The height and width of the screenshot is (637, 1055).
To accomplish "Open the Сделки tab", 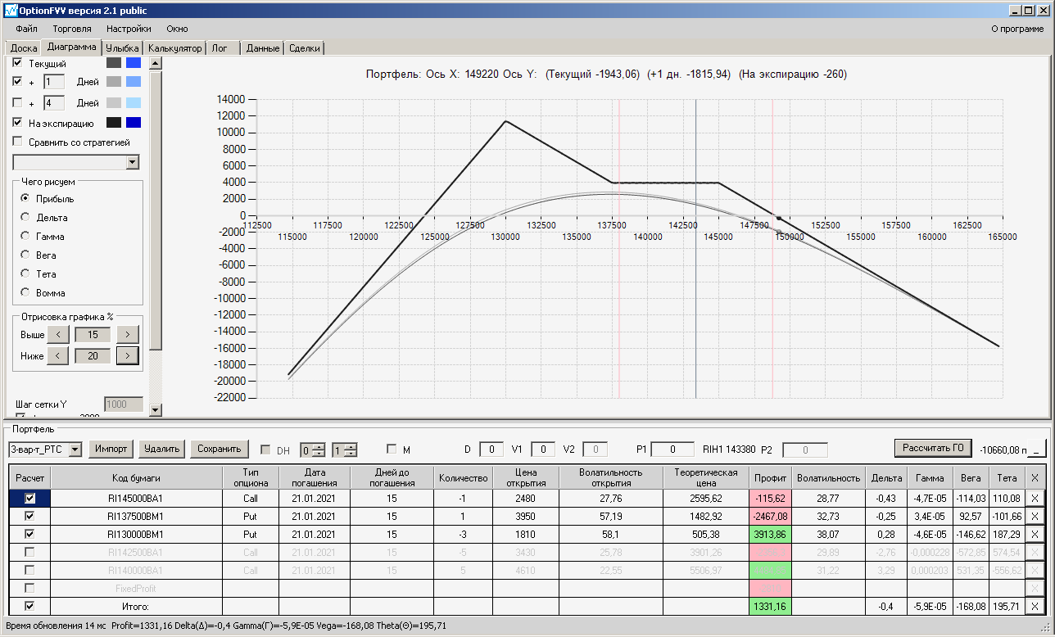I will coord(305,48).
